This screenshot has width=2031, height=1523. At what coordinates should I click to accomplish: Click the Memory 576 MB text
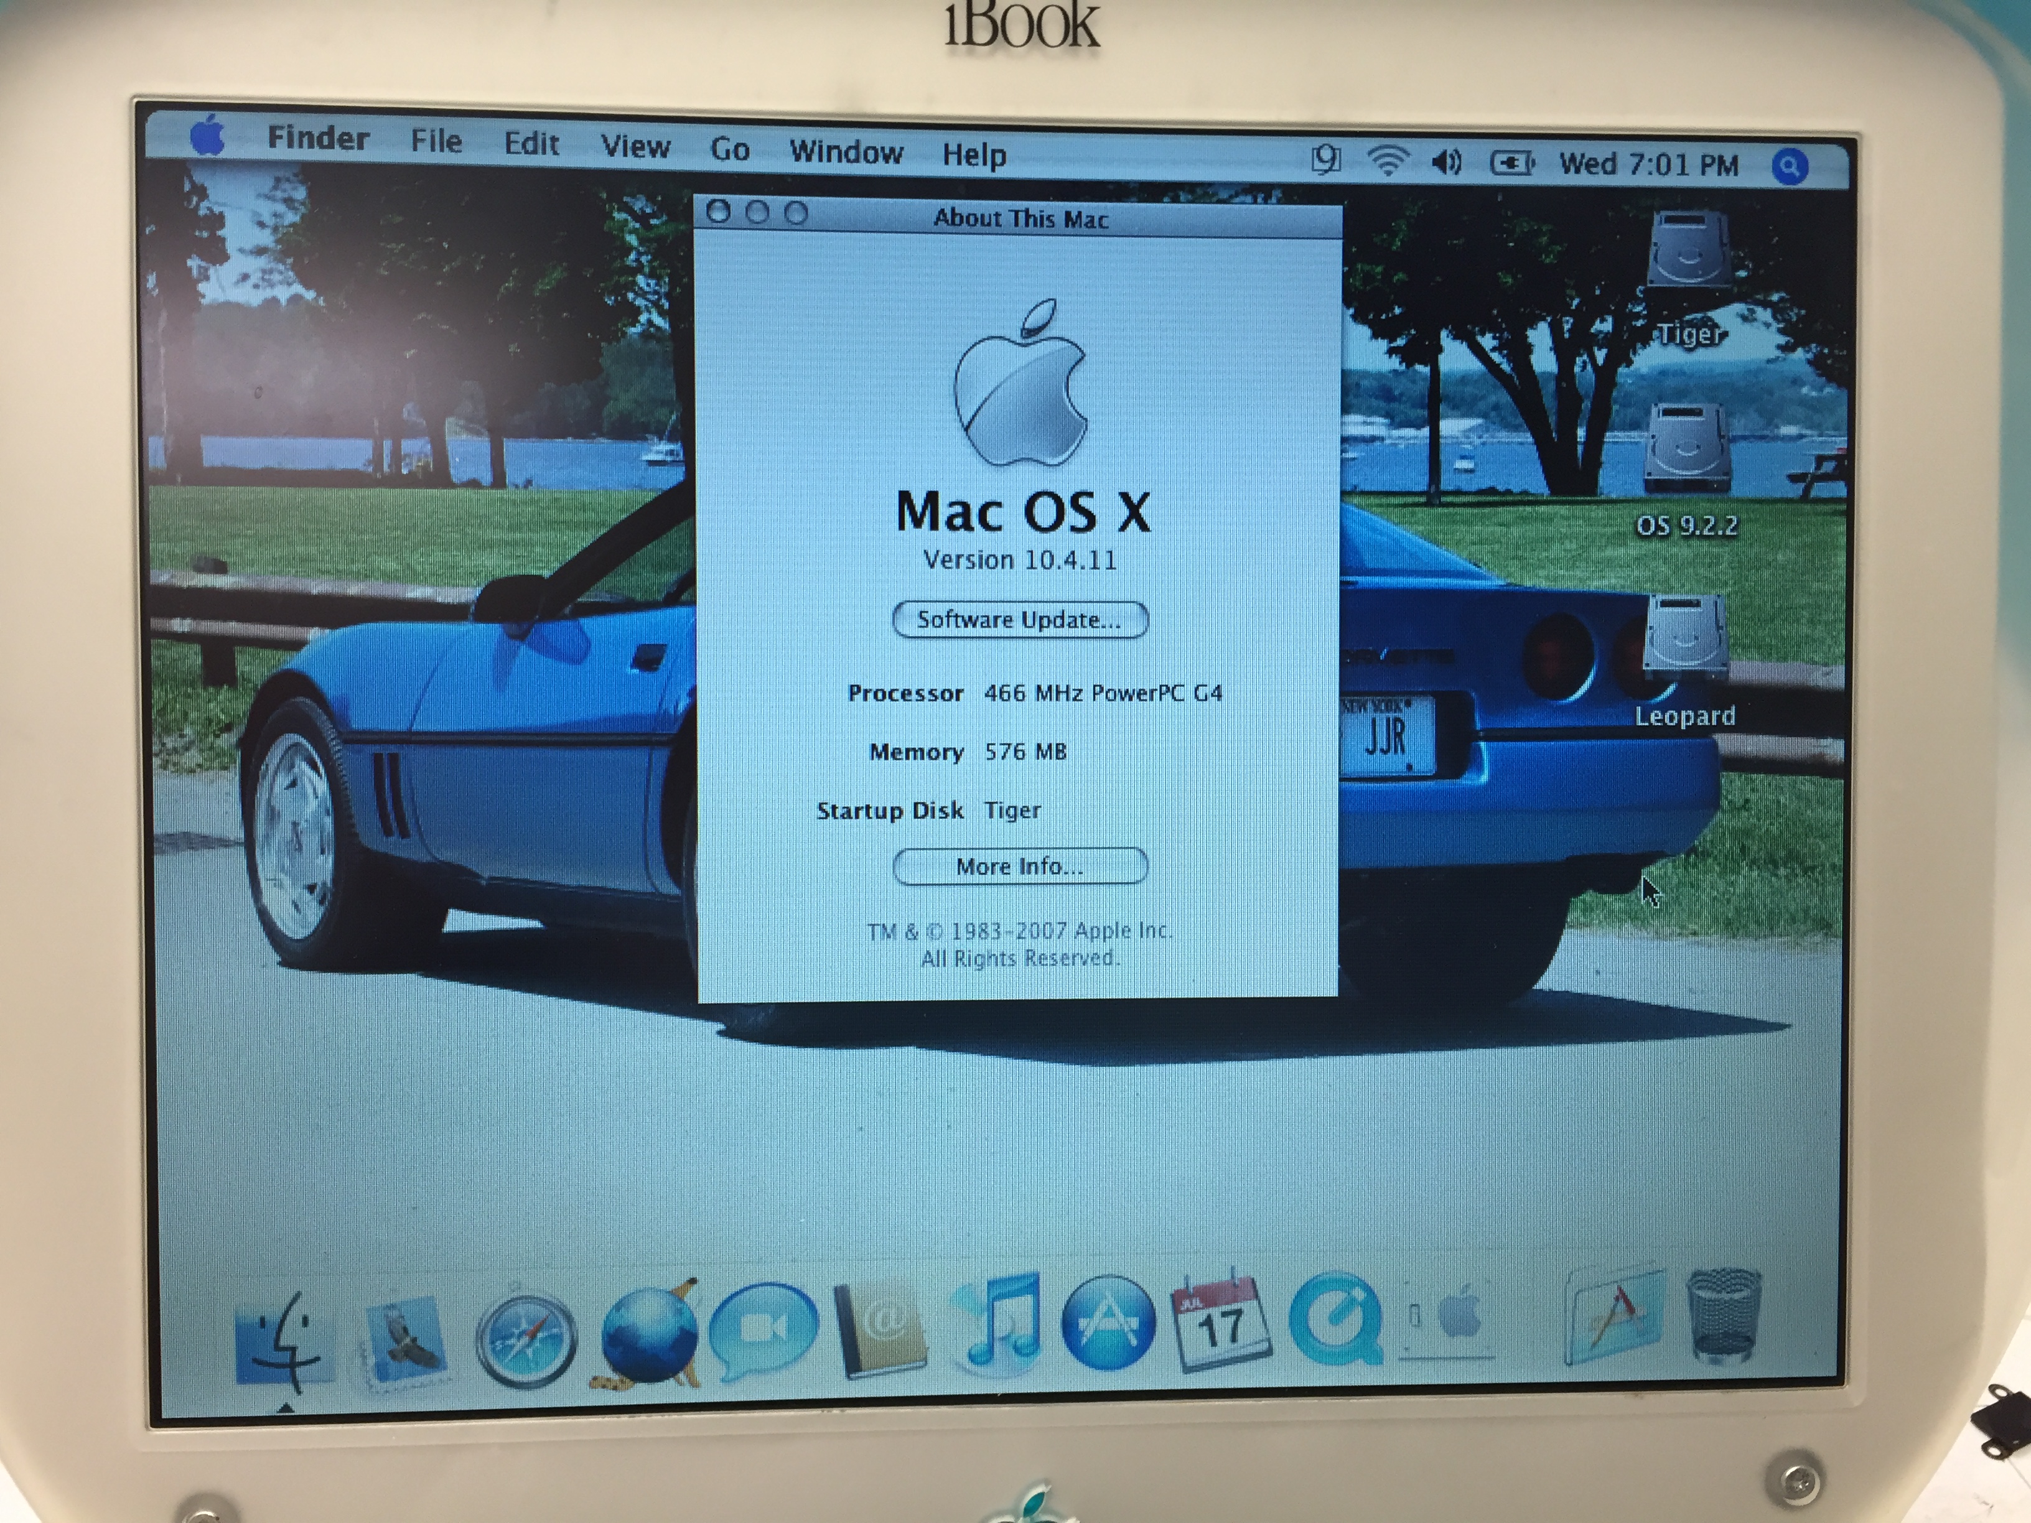tap(968, 752)
